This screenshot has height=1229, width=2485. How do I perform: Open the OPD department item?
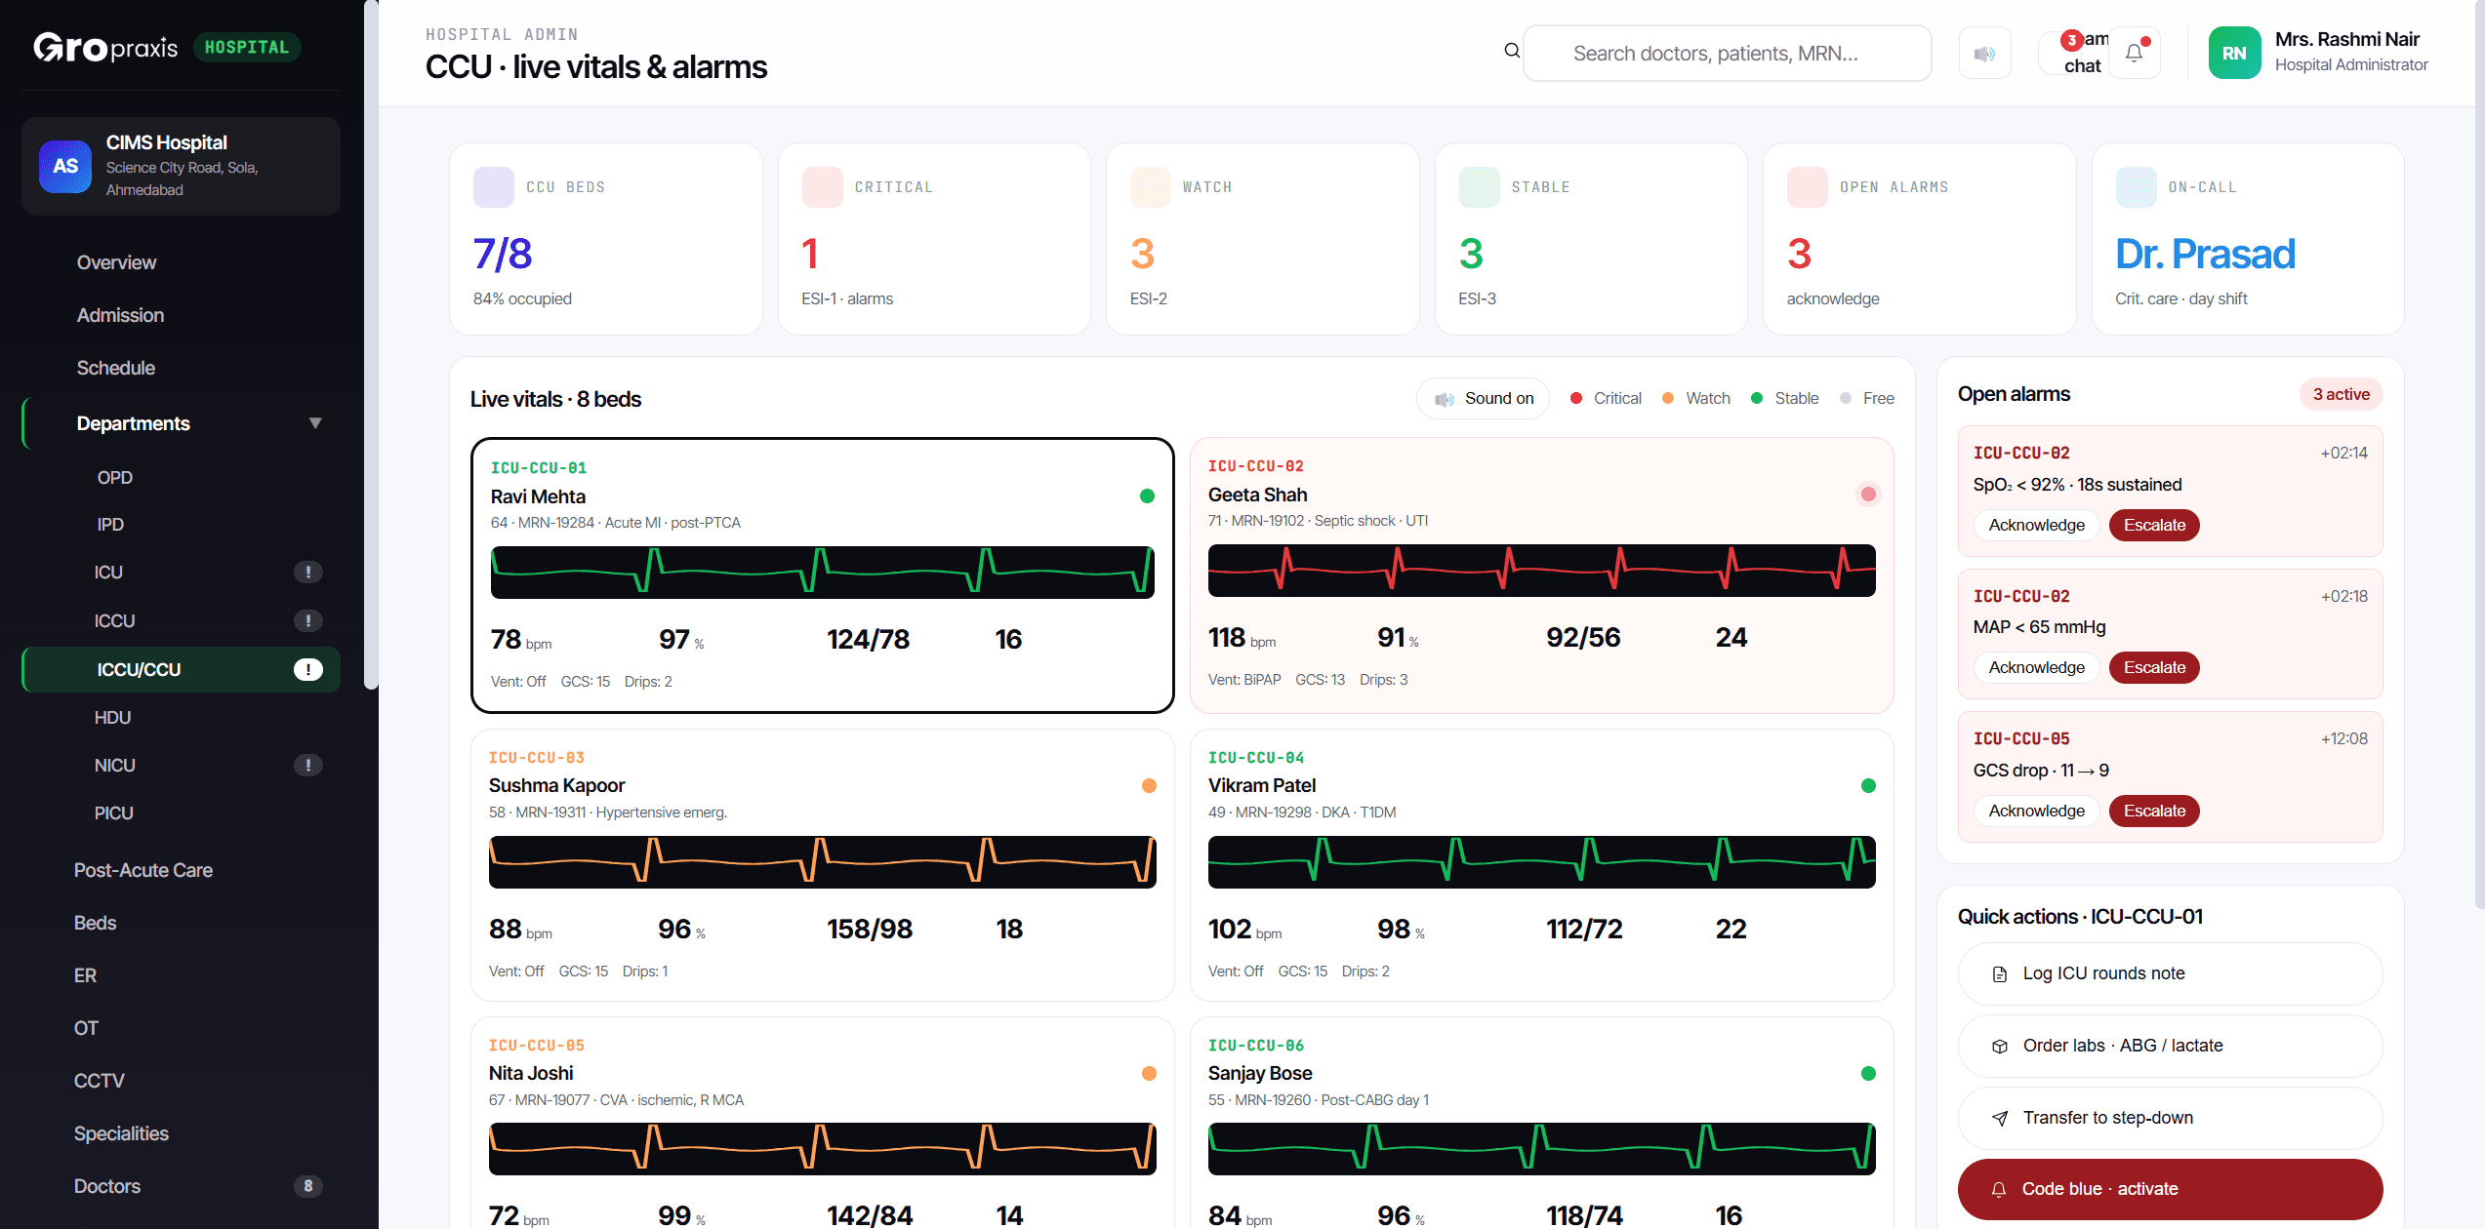coord(182,477)
